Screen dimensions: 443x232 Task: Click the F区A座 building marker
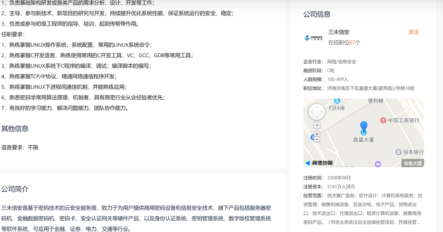tap(337, 101)
